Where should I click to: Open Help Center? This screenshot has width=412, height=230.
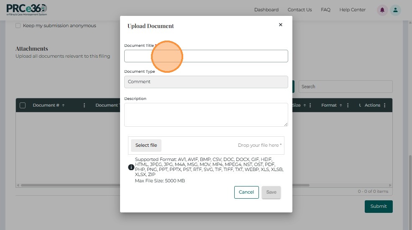tap(352, 10)
